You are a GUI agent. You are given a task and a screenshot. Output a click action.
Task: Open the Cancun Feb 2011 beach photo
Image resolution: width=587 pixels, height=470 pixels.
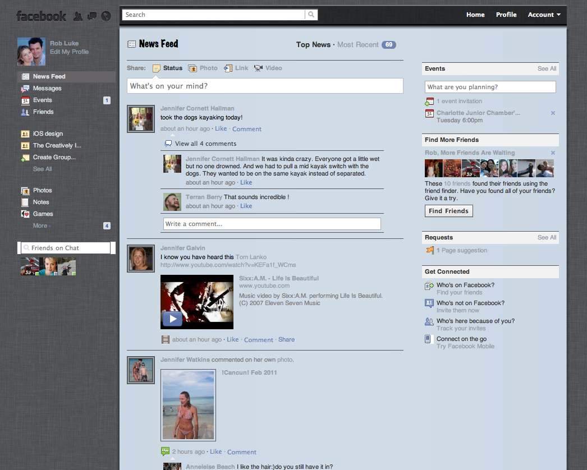(189, 405)
